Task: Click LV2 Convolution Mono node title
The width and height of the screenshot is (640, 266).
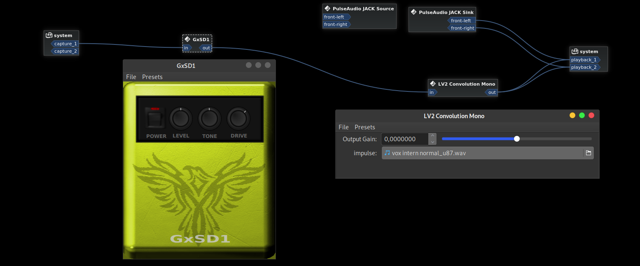Action: coord(467,84)
